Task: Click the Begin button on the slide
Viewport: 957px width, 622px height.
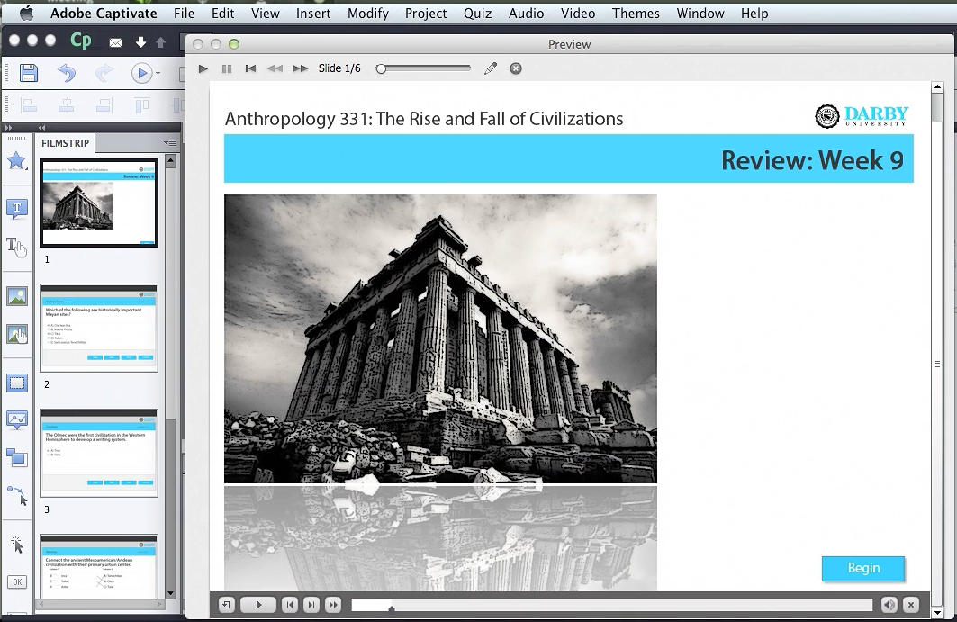Action: 862,568
